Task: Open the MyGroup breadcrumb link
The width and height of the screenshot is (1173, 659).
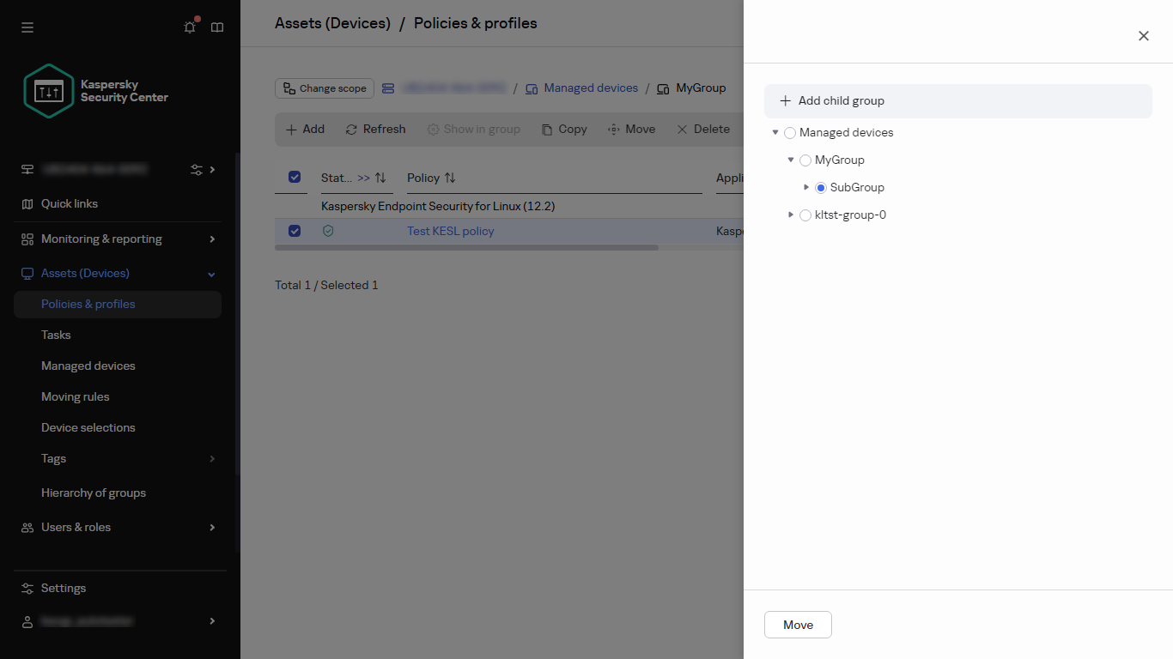Action: click(x=701, y=88)
